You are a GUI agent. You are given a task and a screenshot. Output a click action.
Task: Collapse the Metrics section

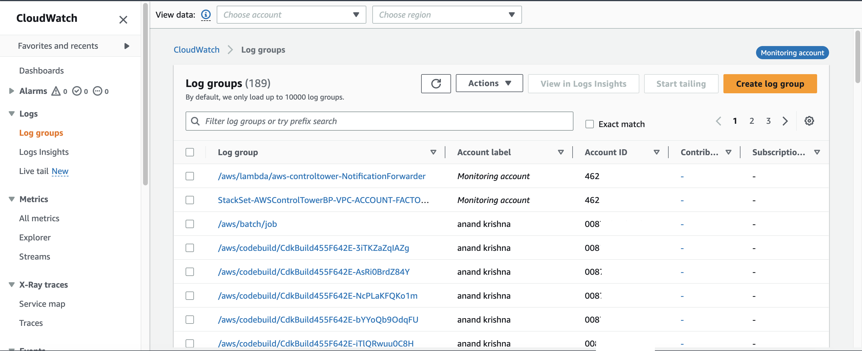[x=11, y=199]
